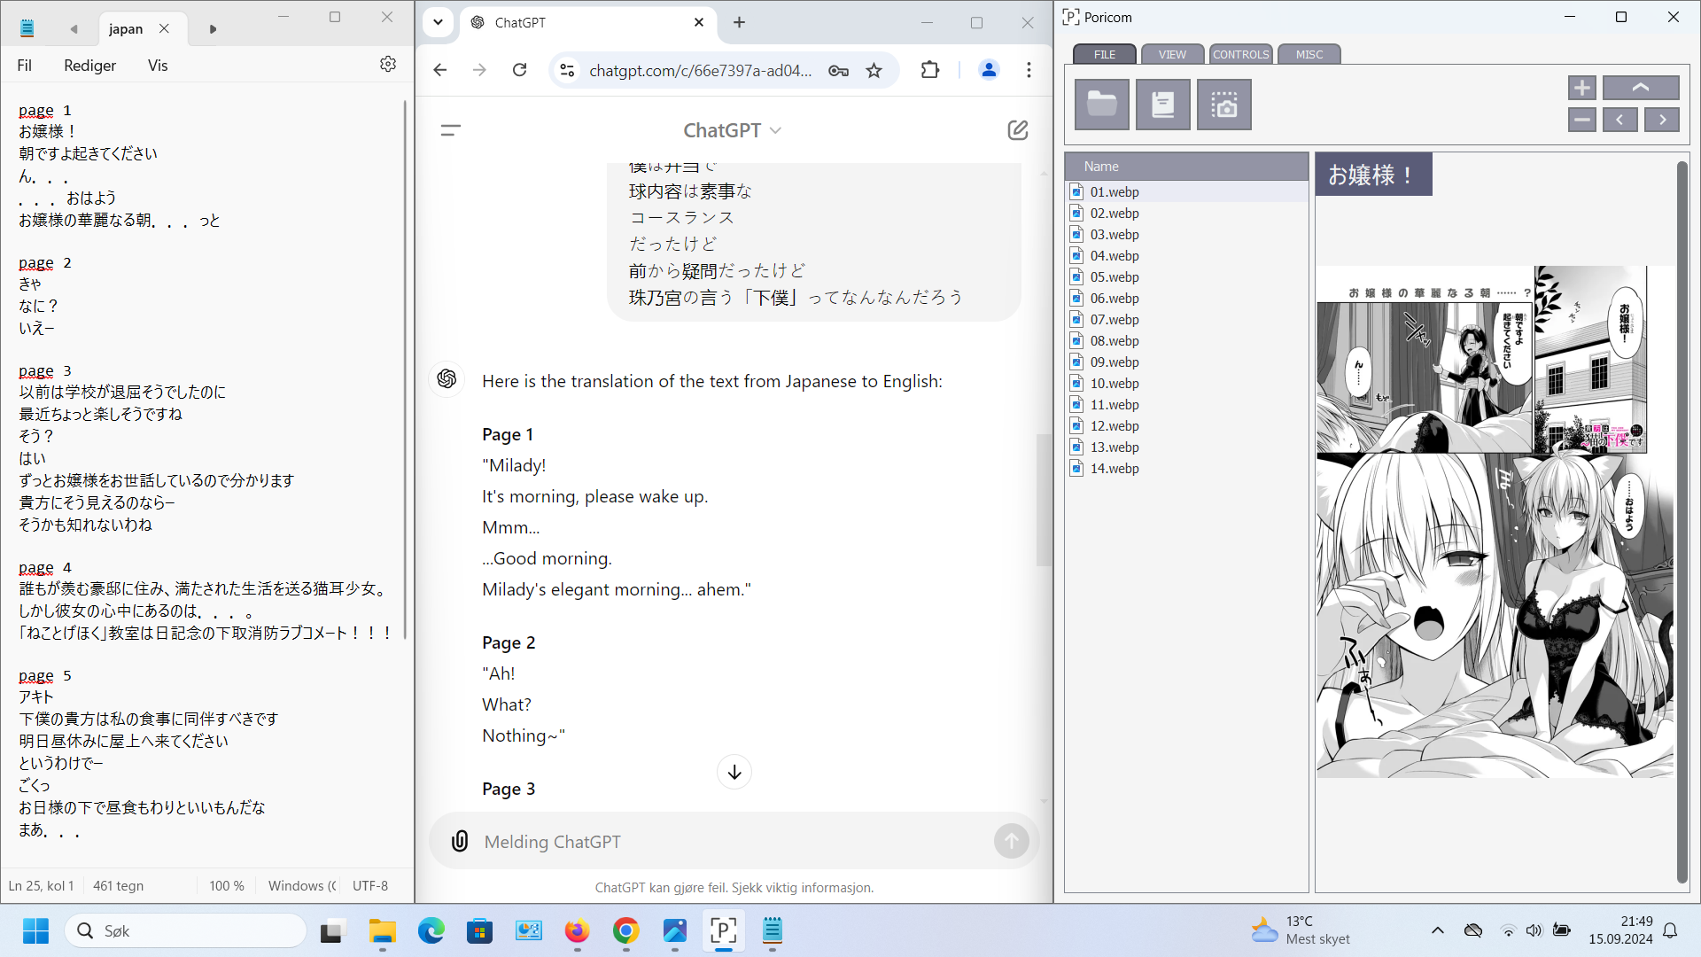Switch to the MISC tab in Poricom

click(x=1309, y=54)
